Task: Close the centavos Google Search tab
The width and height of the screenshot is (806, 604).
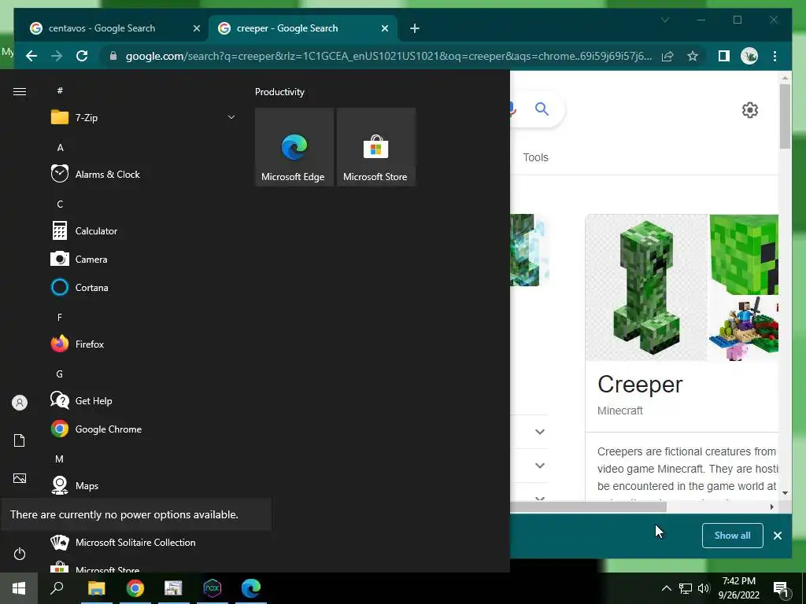Action: (196, 29)
